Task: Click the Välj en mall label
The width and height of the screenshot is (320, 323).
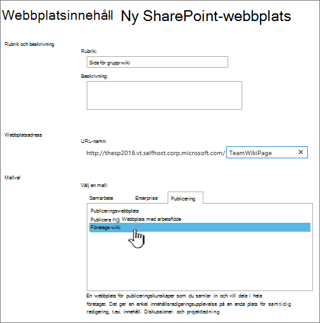Action: click(94, 185)
